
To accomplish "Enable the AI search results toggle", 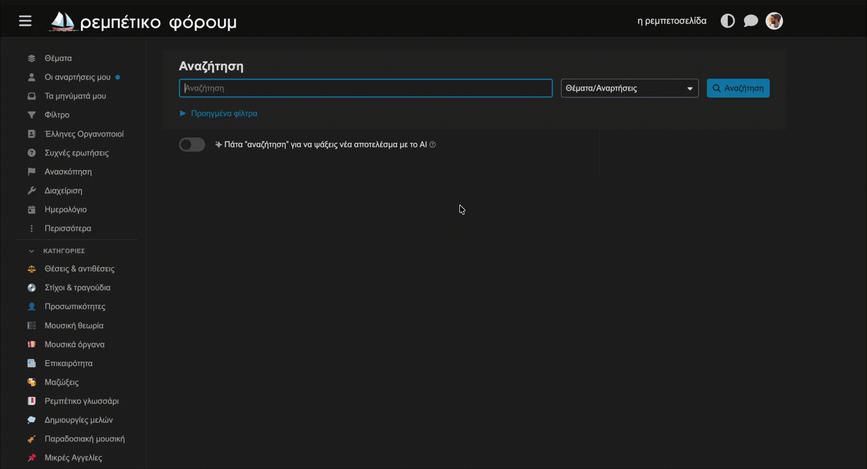I will coord(192,145).
